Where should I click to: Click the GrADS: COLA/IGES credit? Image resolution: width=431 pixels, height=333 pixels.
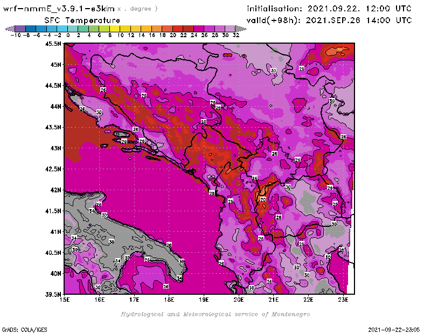coord(25,330)
